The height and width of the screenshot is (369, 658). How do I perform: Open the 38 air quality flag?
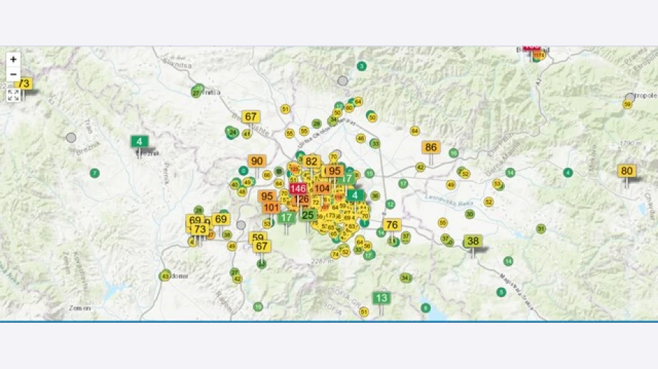[x=473, y=241]
